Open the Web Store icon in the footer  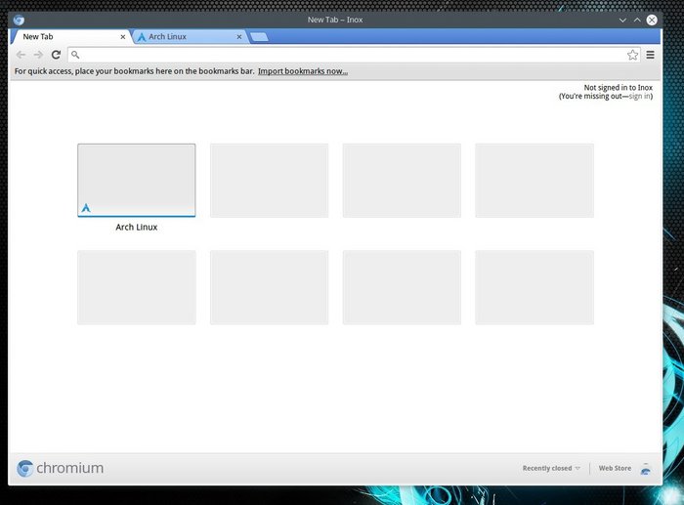click(646, 469)
